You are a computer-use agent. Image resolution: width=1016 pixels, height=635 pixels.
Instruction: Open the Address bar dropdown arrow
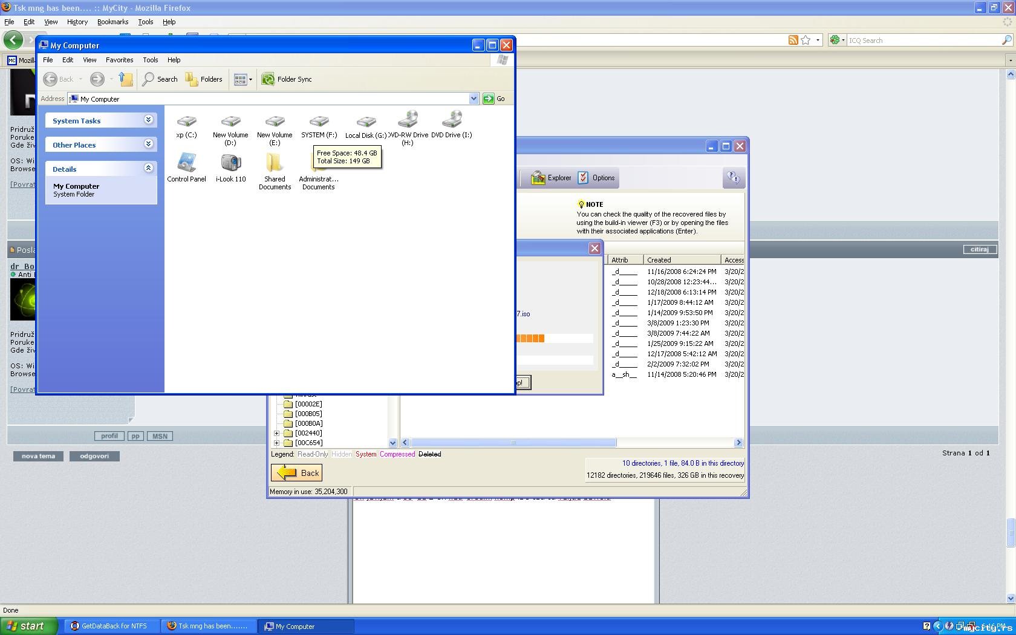[x=474, y=99]
